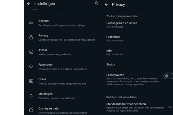173x115 pixels.
Task: Open the Account settings entry
Action: pyautogui.click(x=62, y=23)
